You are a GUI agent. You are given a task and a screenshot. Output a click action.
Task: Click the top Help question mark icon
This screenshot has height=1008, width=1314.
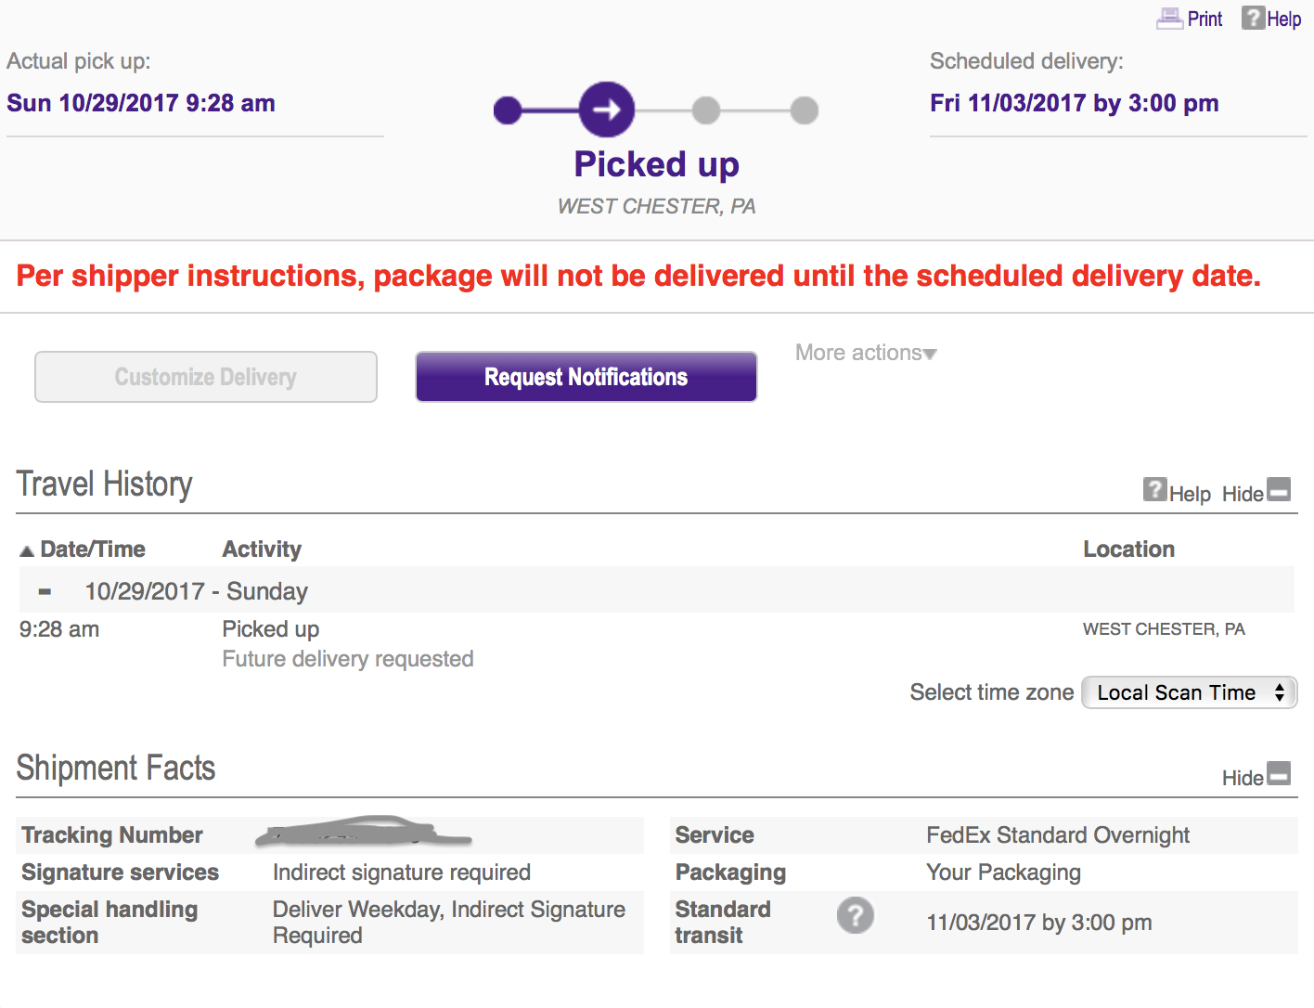tap(1253, 18)
